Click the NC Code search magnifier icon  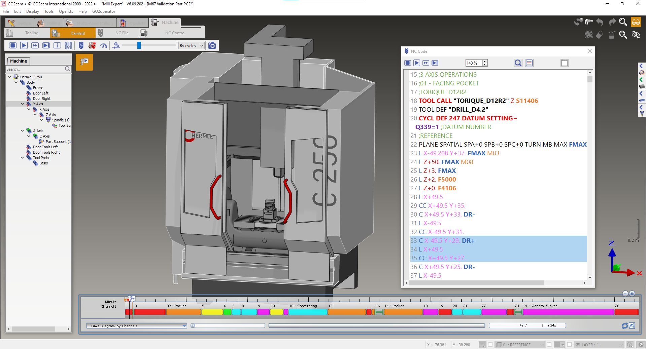518,63
